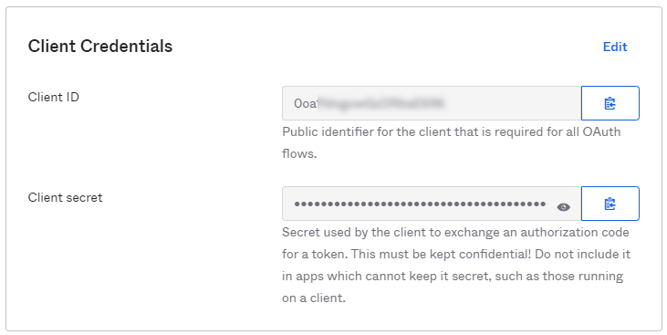
Task: Open Edit for Client Credentials
Action: coord(615,47)
